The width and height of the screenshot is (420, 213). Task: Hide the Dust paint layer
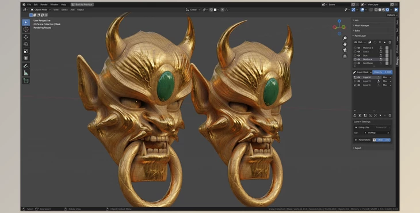click(358, 55)
